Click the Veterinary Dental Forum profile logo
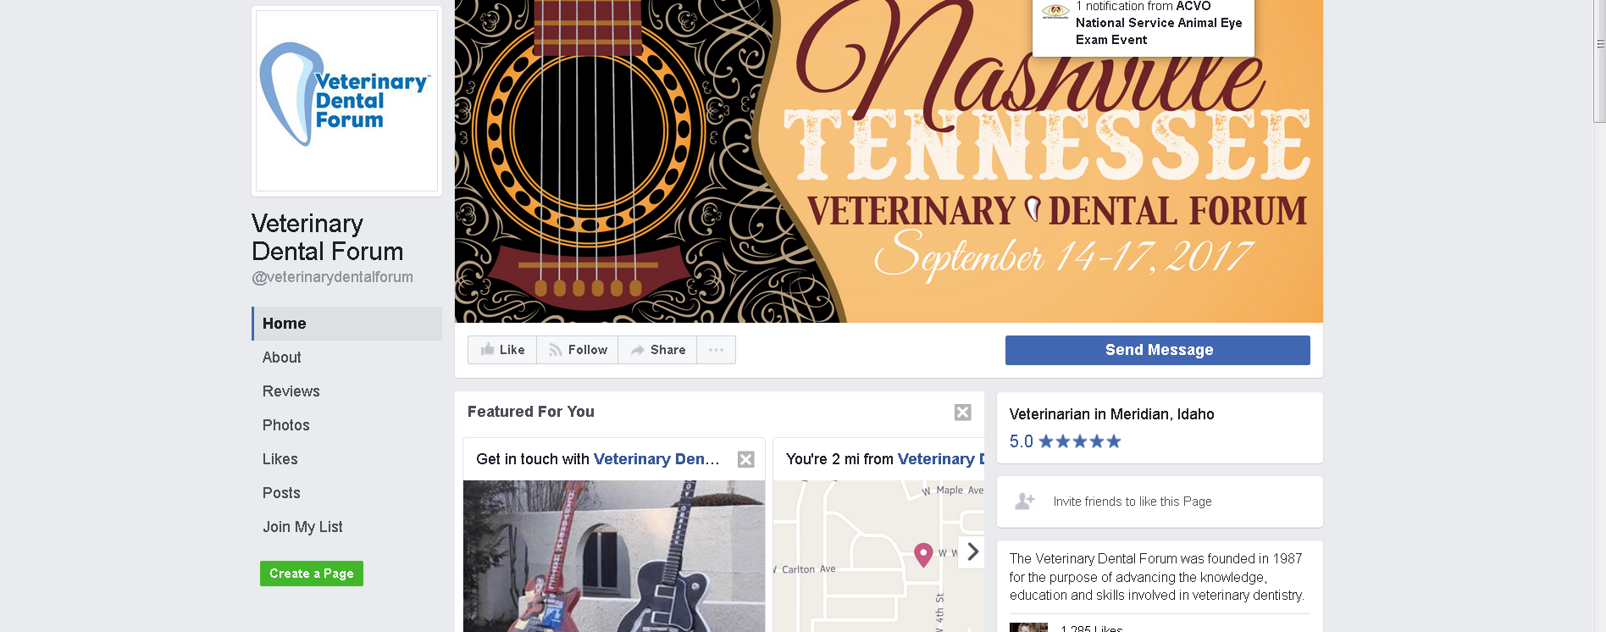Viewport: 1606px width, 632px height. [x=347, y=101]
